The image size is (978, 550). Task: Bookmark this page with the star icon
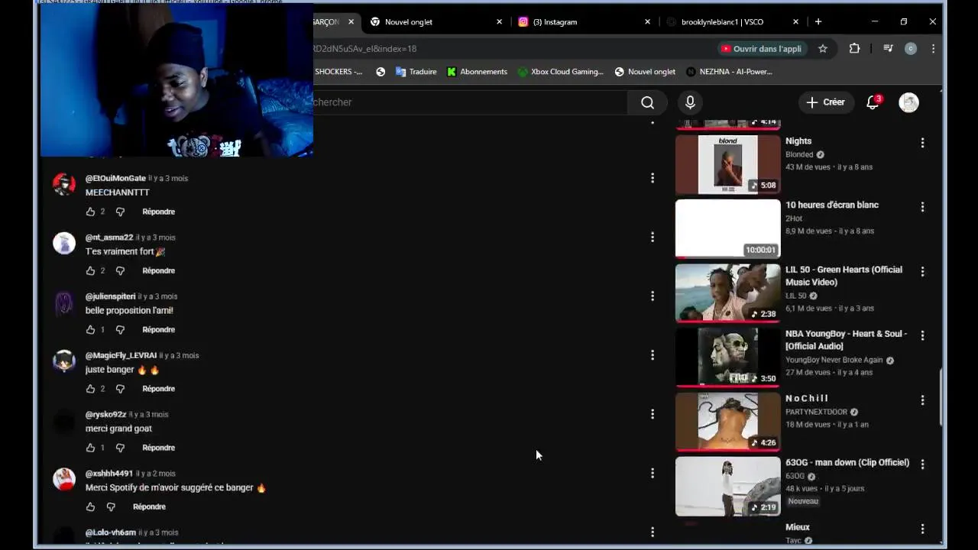tap(823, 49)
